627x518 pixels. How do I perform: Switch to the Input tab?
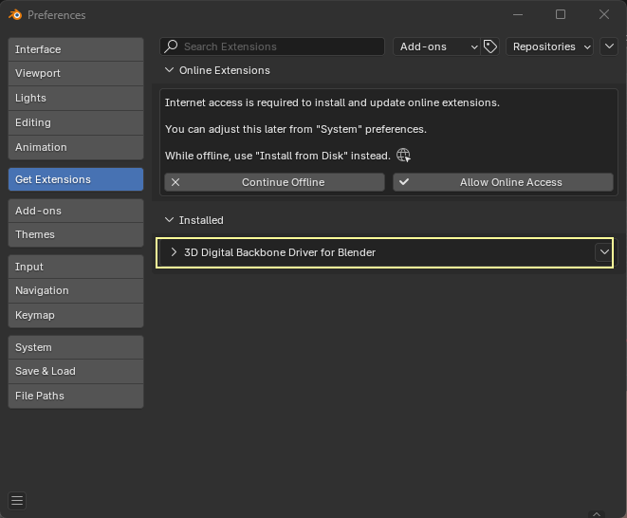(76, 267)
